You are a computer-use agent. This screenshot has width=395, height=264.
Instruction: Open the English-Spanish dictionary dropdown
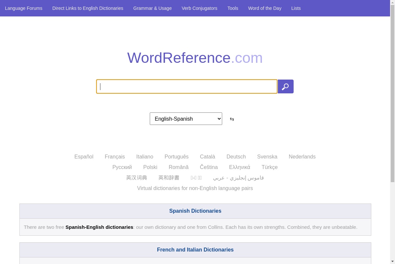pos(186,119)
